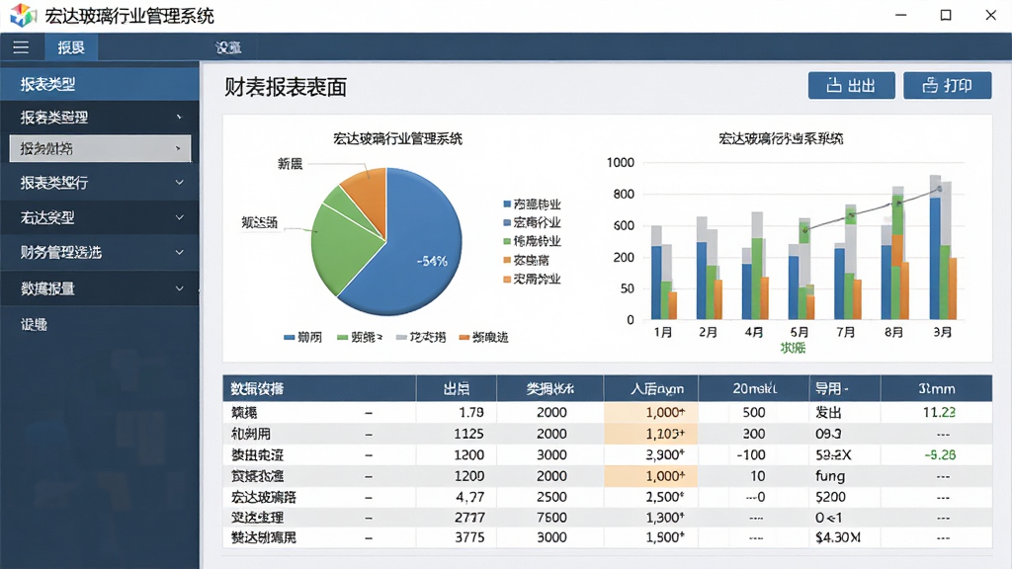Click the export button with tray icon
The image size is (1012, 569).
pyautogui.click(x=851, y=85)
